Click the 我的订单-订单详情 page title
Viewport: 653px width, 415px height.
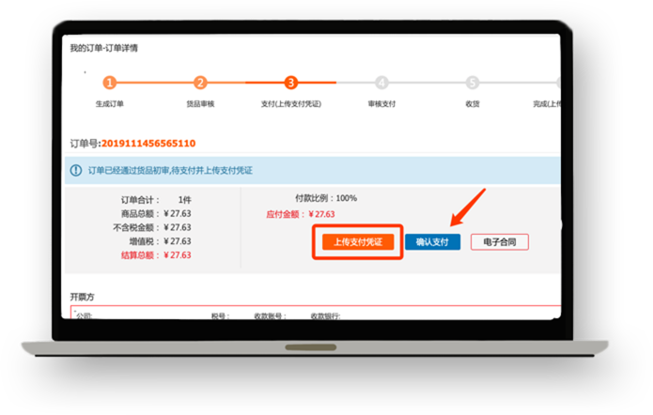click(104, 48)
